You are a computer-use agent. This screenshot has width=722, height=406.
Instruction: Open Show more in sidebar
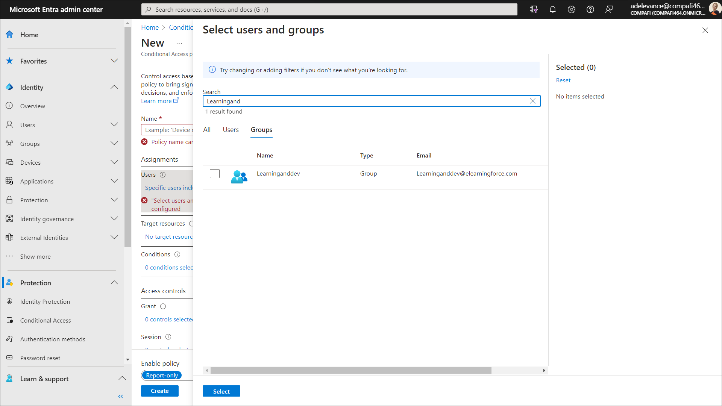[x=35, y=256]
